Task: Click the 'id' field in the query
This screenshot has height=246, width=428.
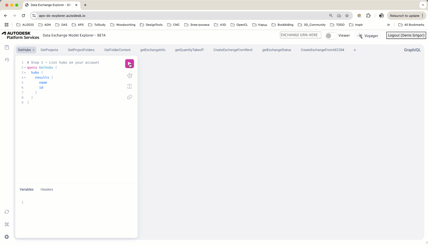Action: point(41,87)
